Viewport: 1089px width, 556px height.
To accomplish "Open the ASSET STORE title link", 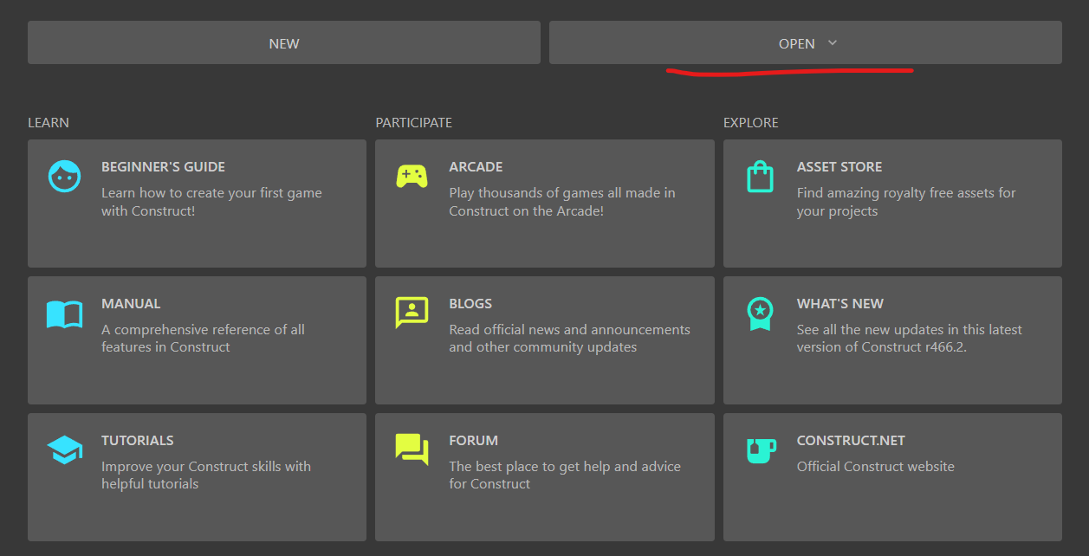I will (839, 167).
